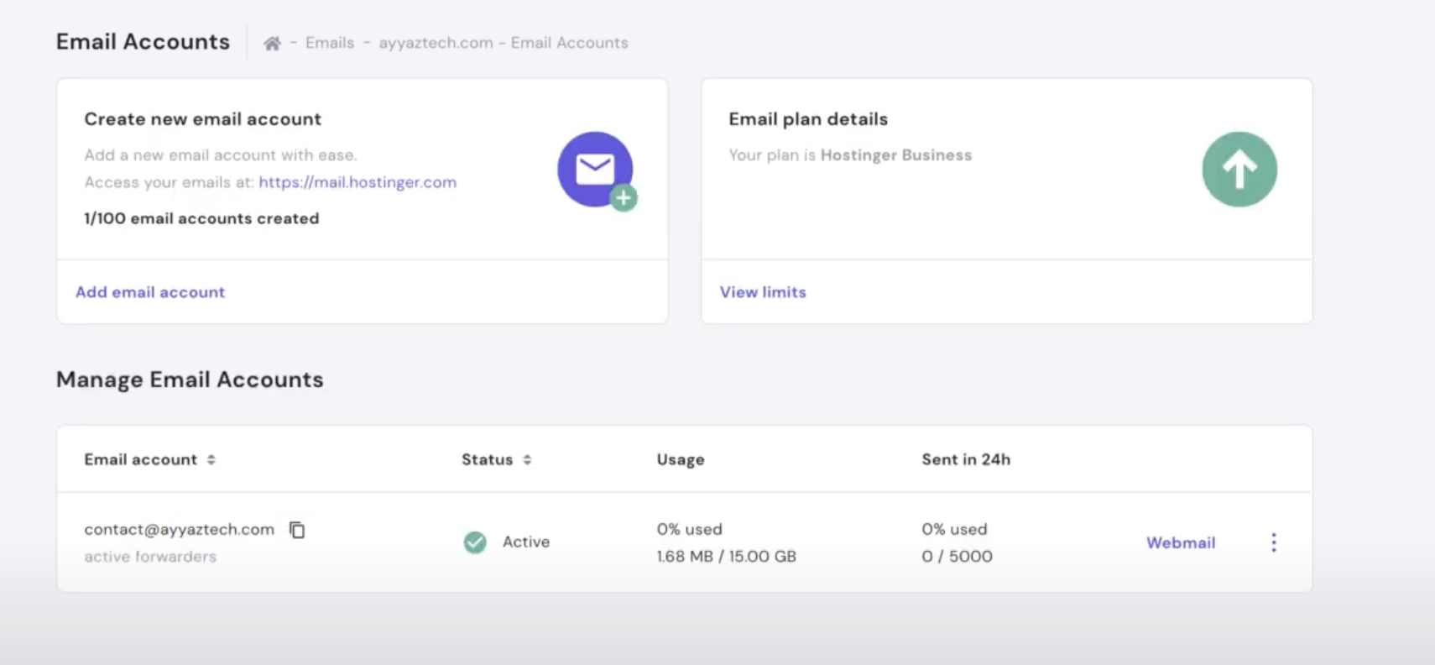Click the home icon in the breadcrumb

(x=272, y=44)
